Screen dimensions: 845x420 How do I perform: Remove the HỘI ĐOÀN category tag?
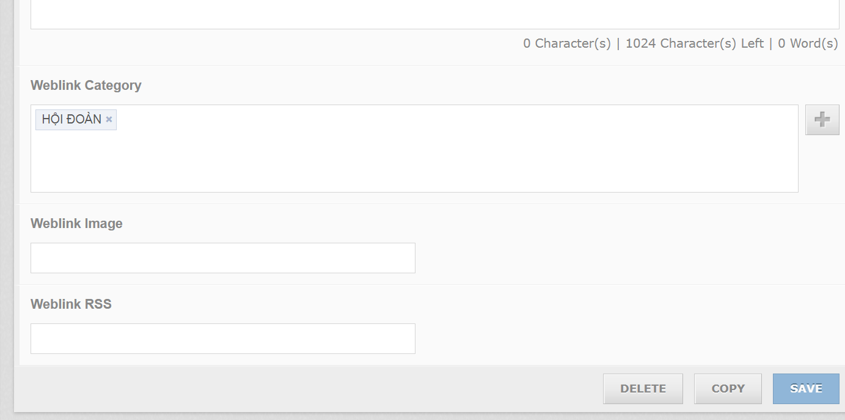pyautogui.click(x=109, y=120)
